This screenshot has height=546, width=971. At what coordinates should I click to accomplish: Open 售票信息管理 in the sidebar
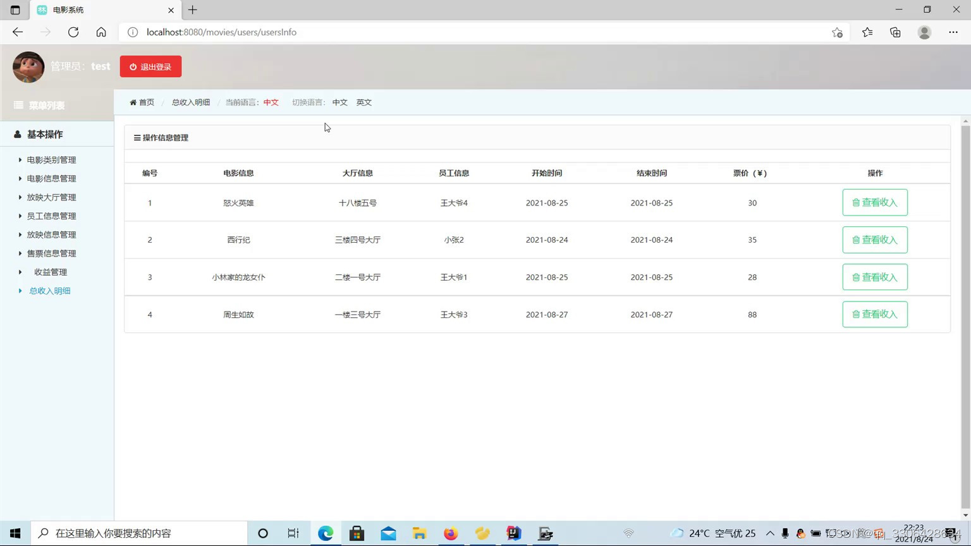51,253
